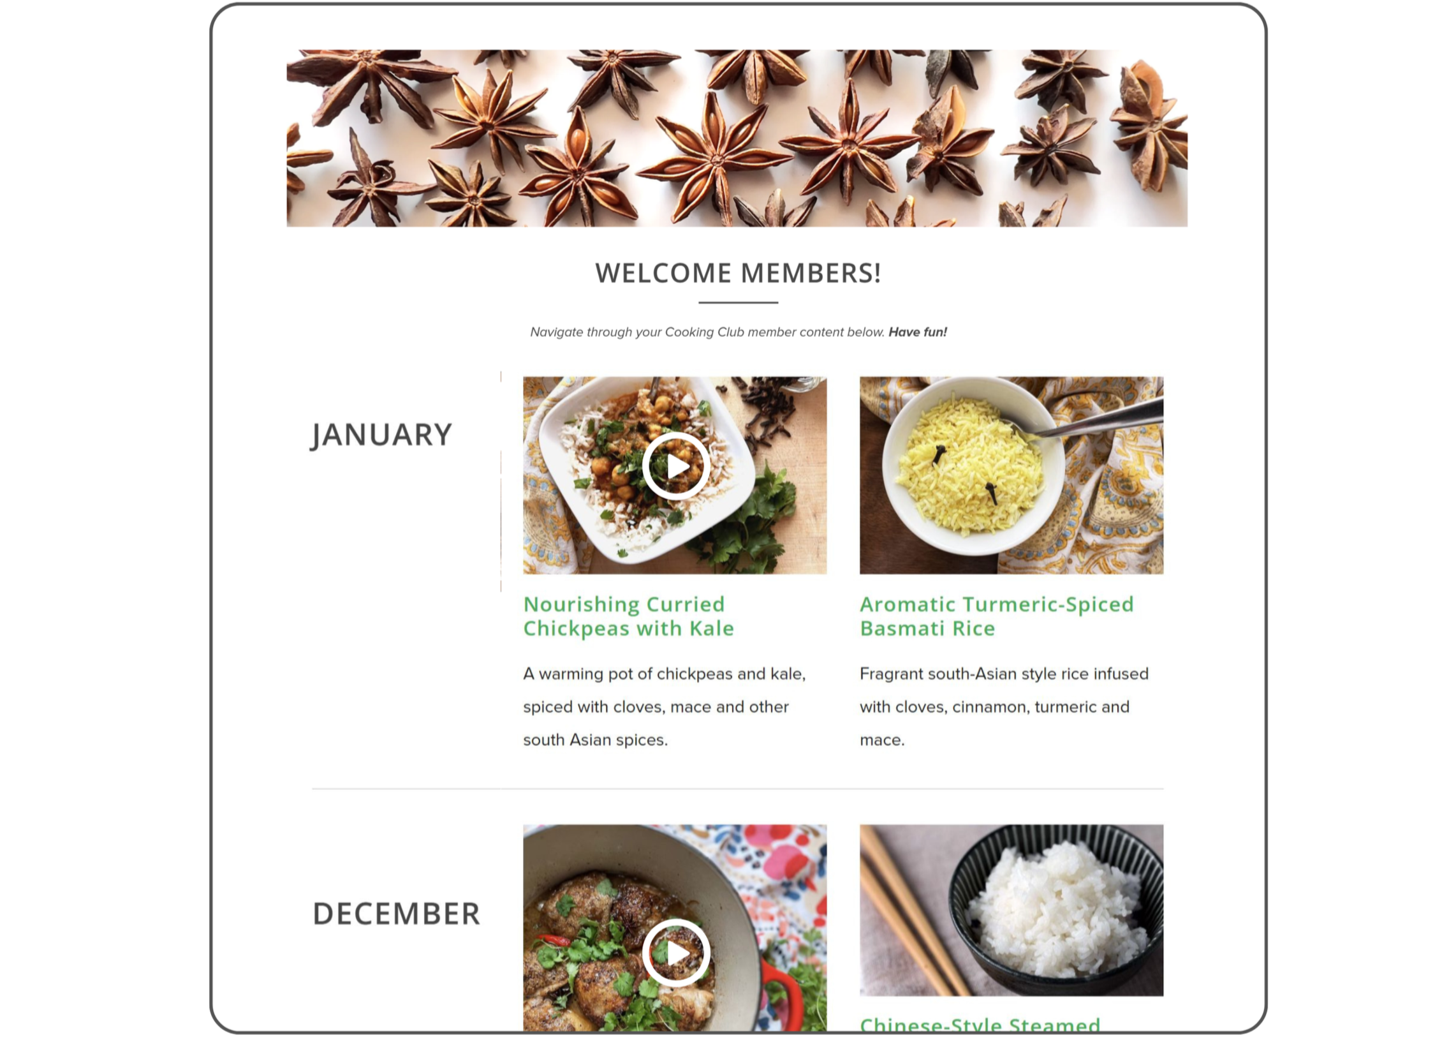This screenshot has width=1456, height=1056.
Task: Click the spoon in the turmeric rice photo
Action: (x=1091, y=420)
